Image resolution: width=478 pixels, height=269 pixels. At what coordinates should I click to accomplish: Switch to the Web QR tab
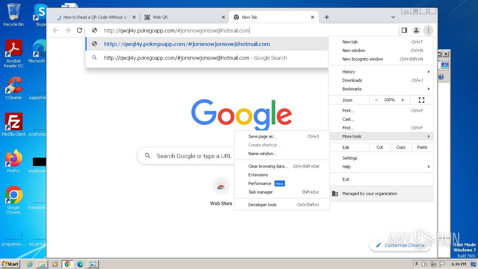click(185, 17)
